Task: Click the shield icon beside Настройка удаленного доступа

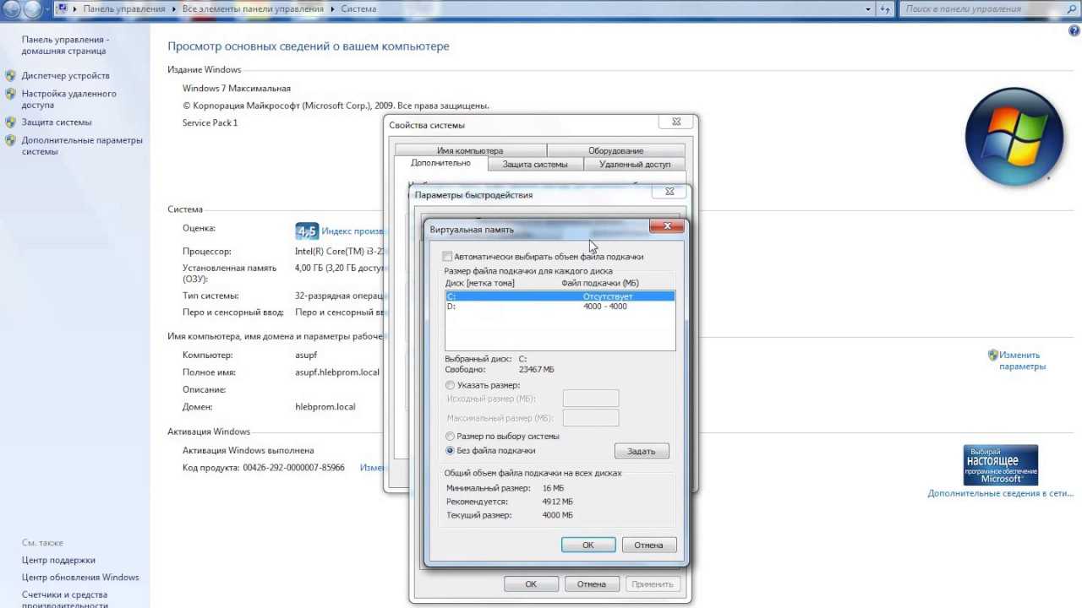Action: pyautogui.click(x=11, y=94)
